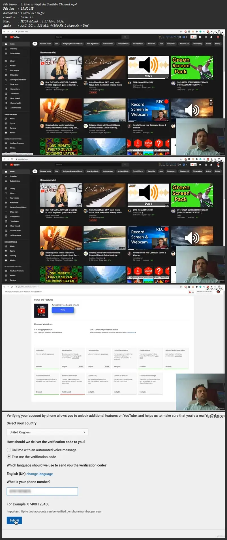This screenshot has height=540, width=227.
Task: Open the hamburger guide menu in the first YouTube frame
Action: click(6, 37)
